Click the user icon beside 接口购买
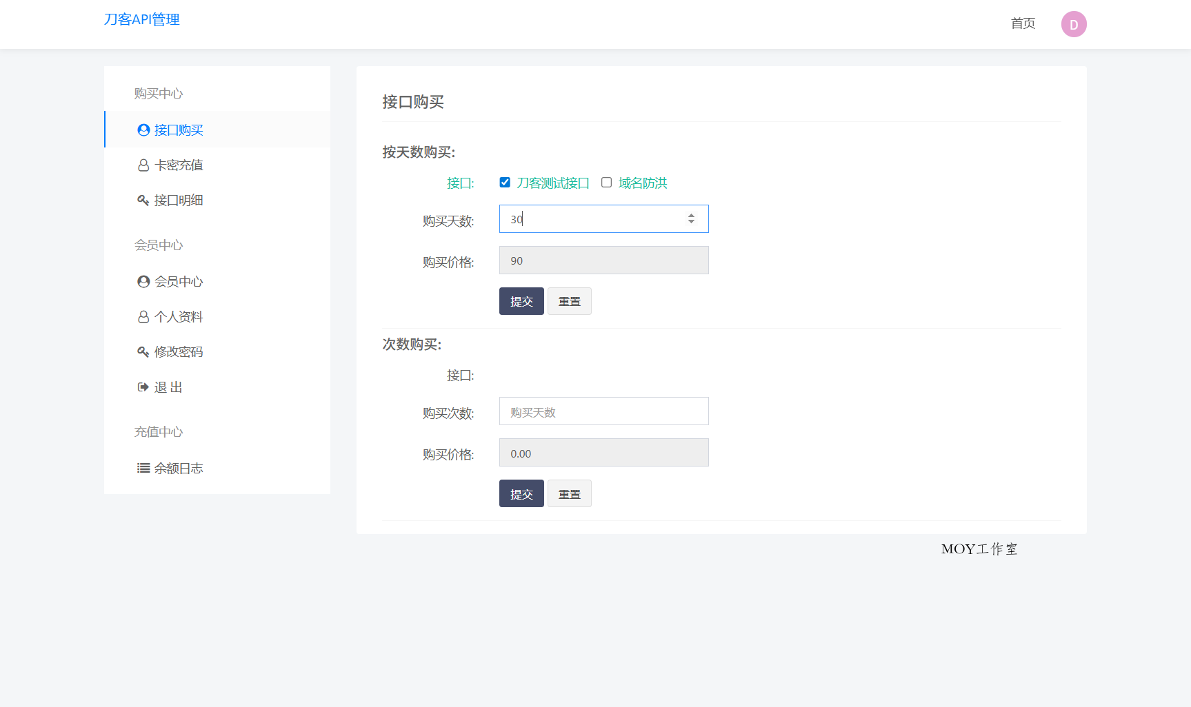Viewport: 1191px width, 707px height. point(143,130)
